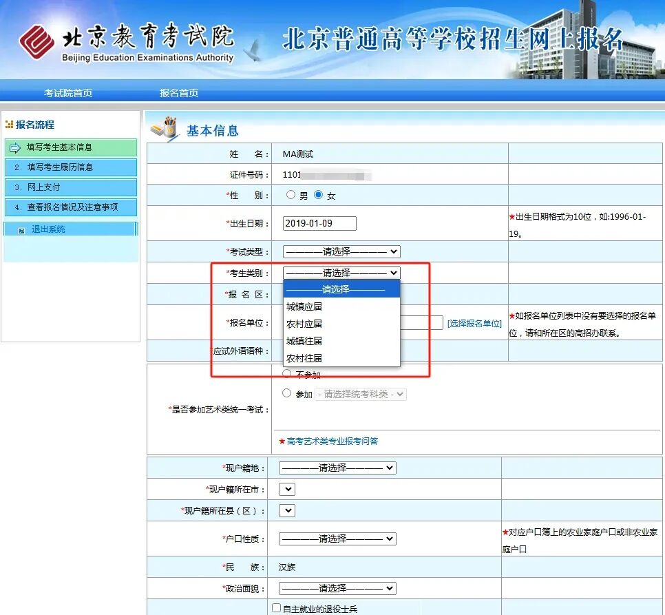The height and width of the screenshot is (615, 665).
Task: Open step 填写考生基本信息 in sidebar
Action: (71, 147)
